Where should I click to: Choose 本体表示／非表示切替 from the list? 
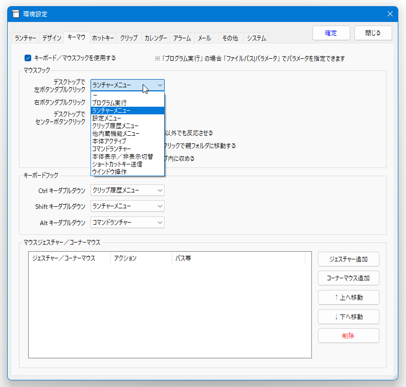[x=127, y=157]
